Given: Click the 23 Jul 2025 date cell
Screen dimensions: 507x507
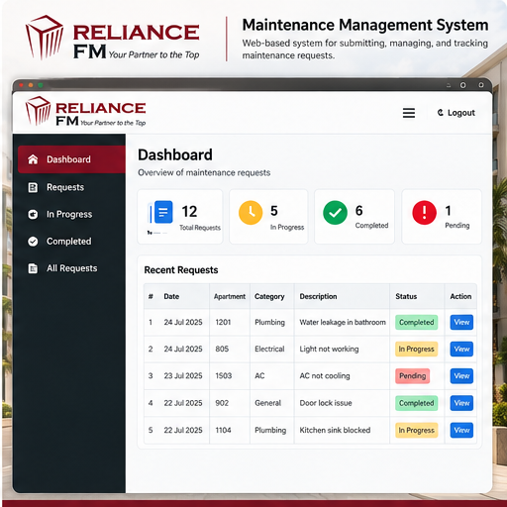Looking at the screenshot, I should click(x=183, y=376).
